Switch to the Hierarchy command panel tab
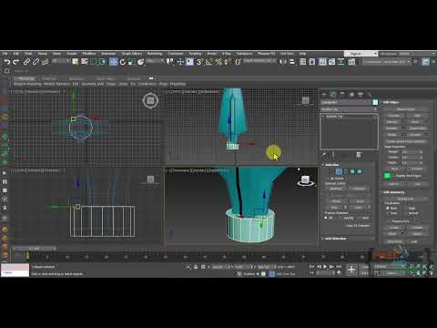The width and height of the screenshot is (437, 328). point(342,94)
